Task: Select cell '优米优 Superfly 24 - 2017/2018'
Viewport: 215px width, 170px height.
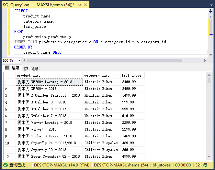Action: tap(49, 143)
